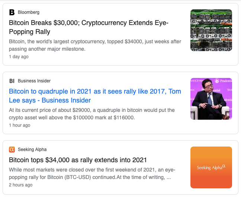Select the Business Insider source name
This screenshot has height=198, width=241.
click(x=34, y=81)
